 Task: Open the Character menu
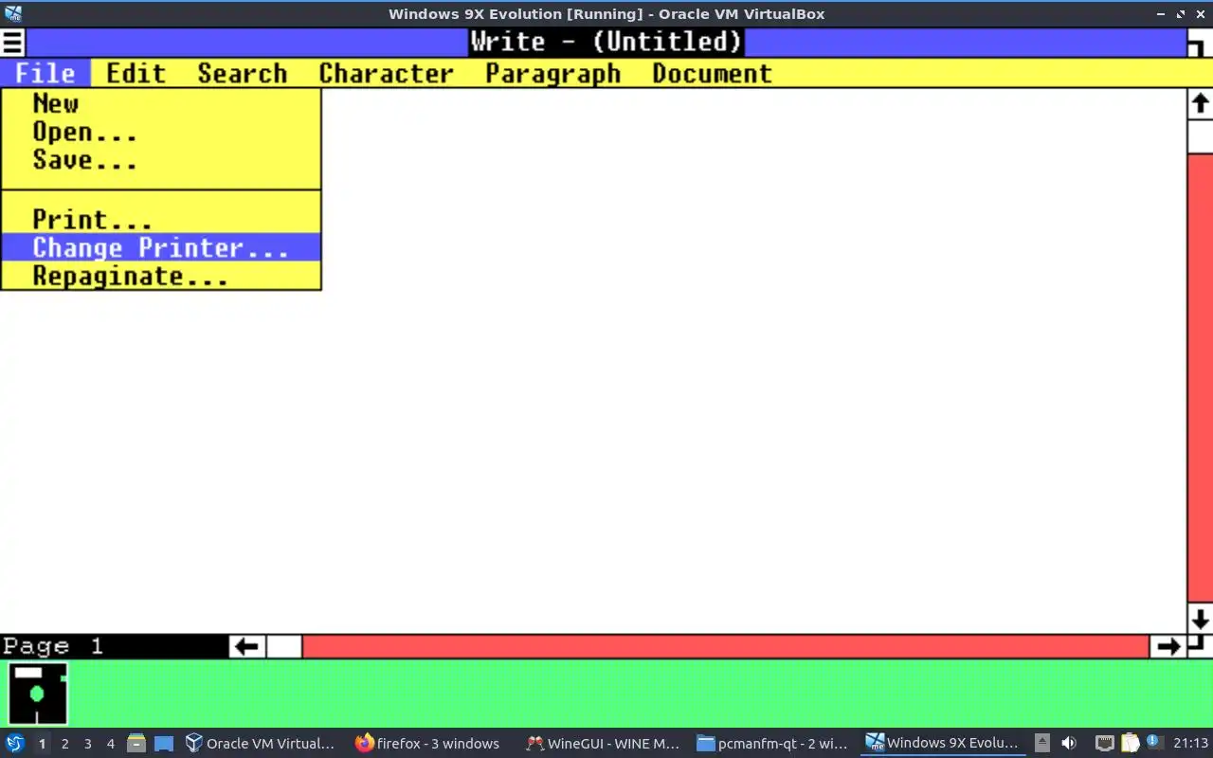386,73
